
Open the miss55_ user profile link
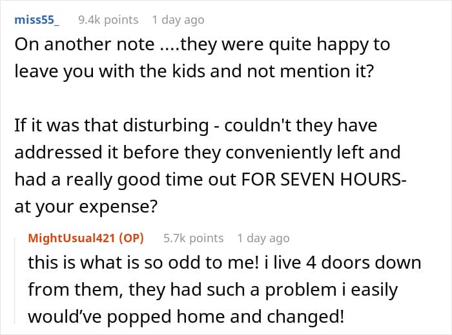(x=37, y=20)
